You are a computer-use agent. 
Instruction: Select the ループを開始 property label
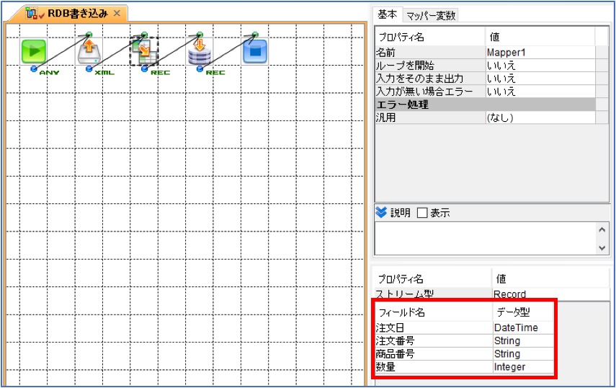coord(430,65)
